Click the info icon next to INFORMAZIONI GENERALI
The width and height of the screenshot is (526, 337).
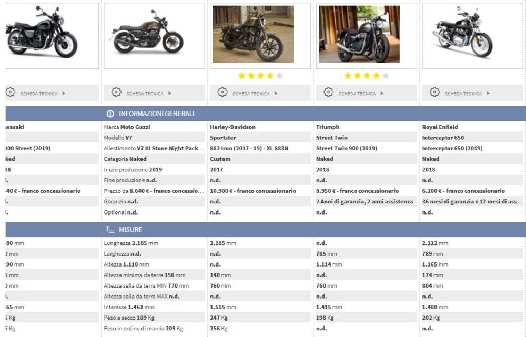click(109, 113)
